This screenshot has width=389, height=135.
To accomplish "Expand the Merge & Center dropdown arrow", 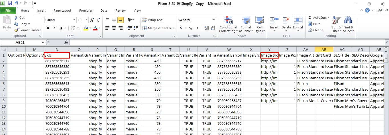I will [174, 28].
